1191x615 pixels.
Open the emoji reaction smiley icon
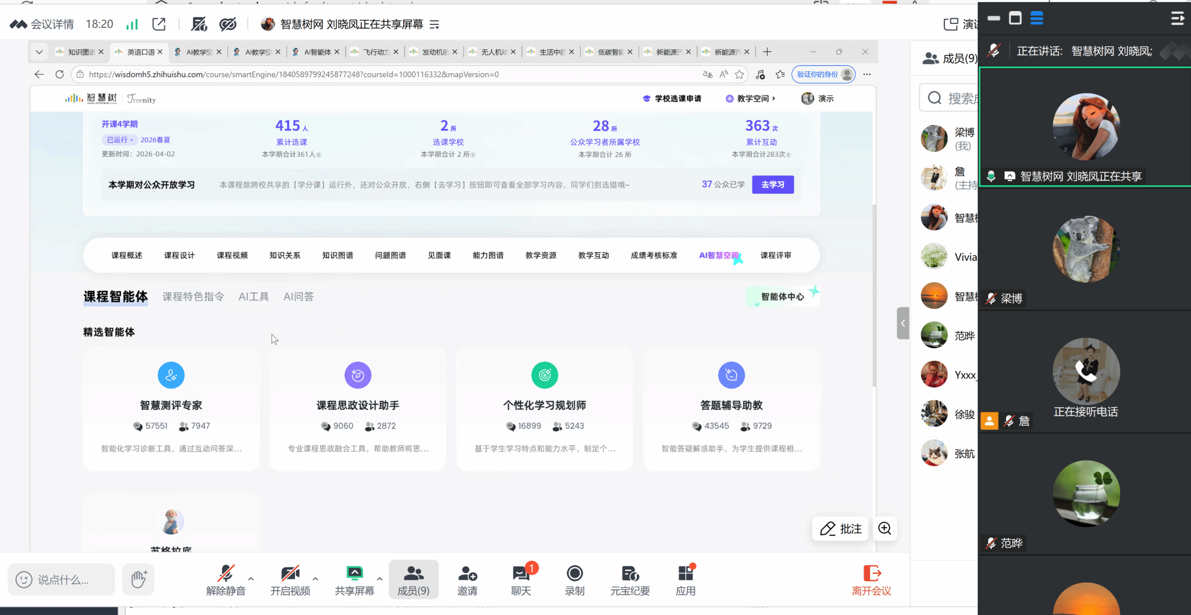click(x=24, y=580)
